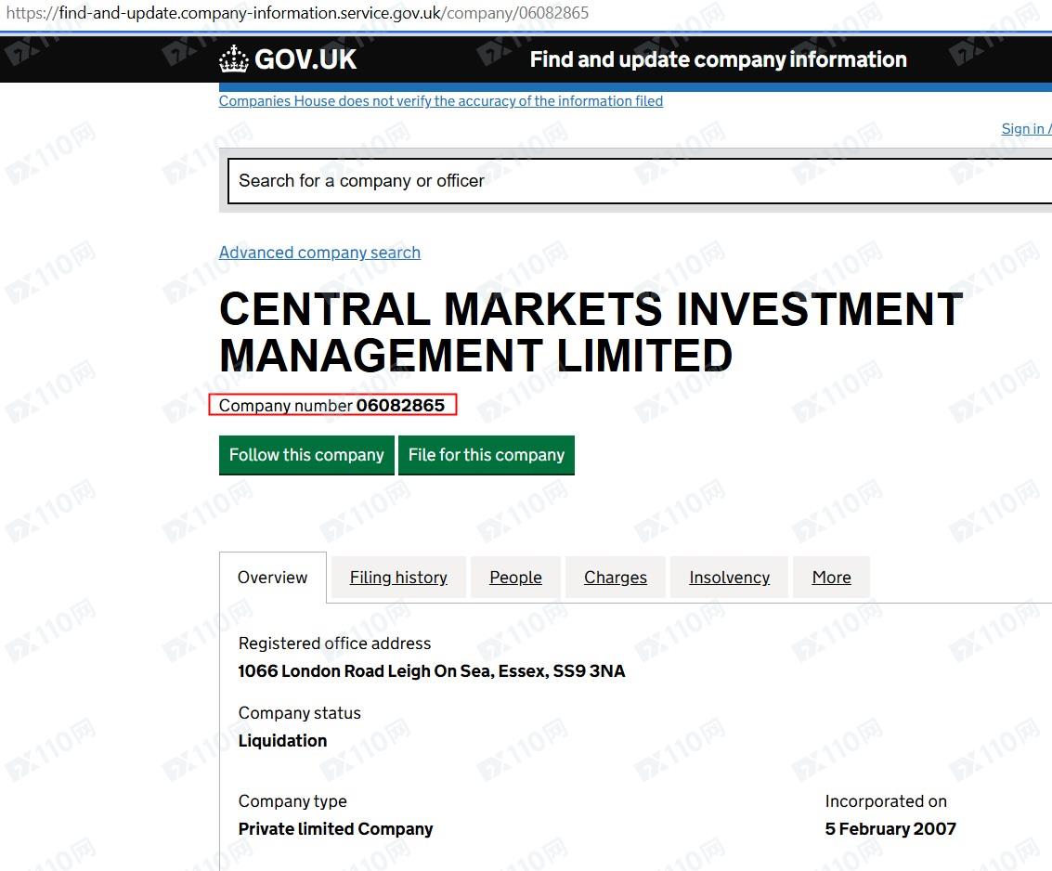Image resolution: width=1052 pixels, height=871 pixels.
Task: Click the Find and update company information header
Action: 718,59
